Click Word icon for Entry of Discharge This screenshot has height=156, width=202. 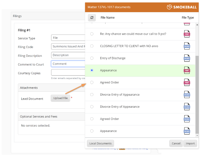click(x=187, y=58)
